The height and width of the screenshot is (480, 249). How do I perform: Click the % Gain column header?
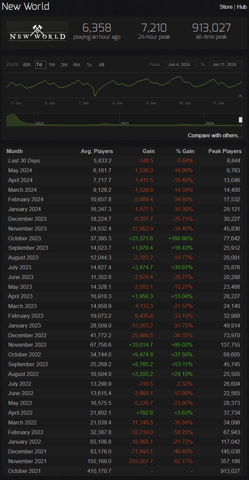(185, 151)
